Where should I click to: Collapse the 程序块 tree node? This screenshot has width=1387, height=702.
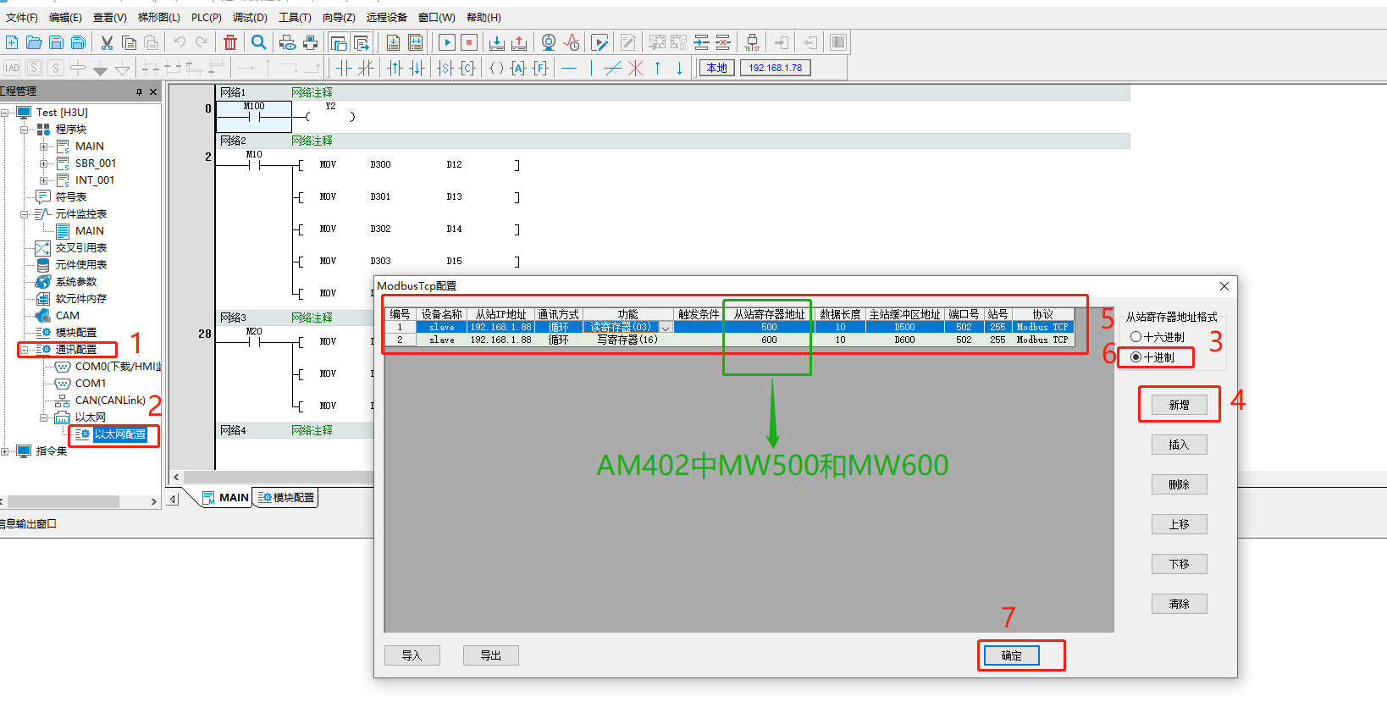point(25,129)
